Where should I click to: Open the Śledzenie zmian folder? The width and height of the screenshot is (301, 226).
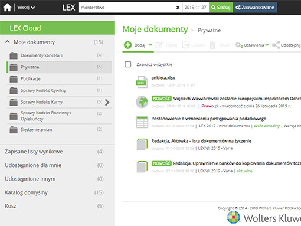tap(37, 130)
